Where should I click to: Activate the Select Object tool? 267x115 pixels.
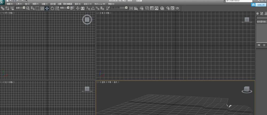28,8
